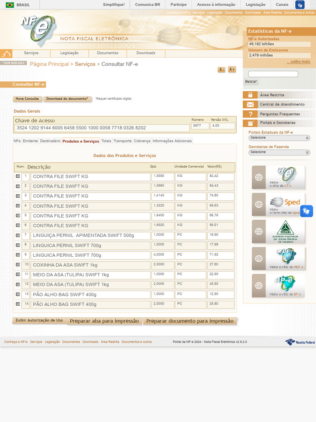This screenshot has width=316, height=422.
Task: Click Preparar documento para impressão
Action: pos(190,321)
